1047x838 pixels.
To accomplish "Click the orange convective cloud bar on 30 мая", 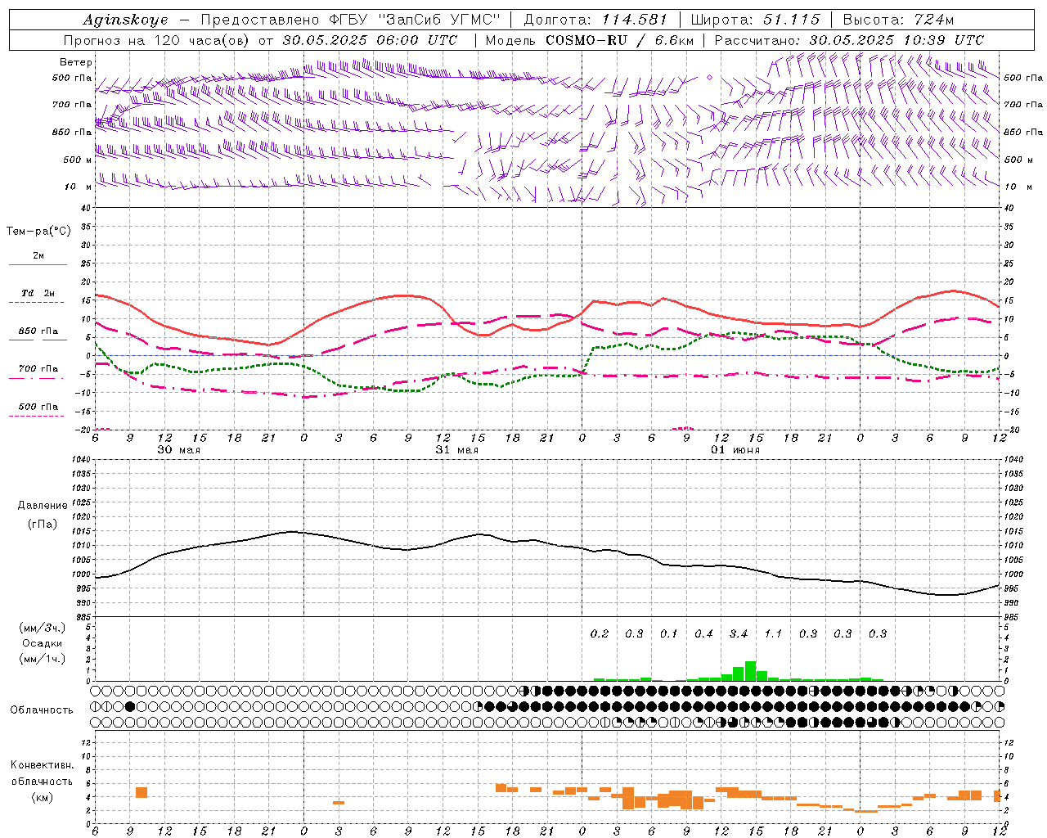I will point(142,792).
